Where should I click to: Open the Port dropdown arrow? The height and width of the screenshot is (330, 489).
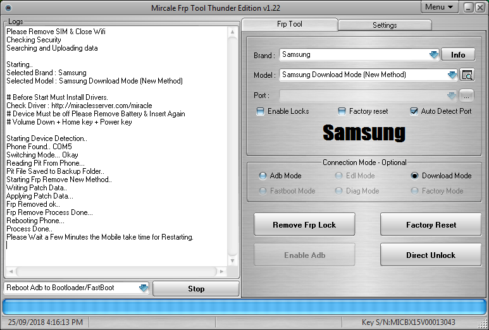[x=451, y=95]
